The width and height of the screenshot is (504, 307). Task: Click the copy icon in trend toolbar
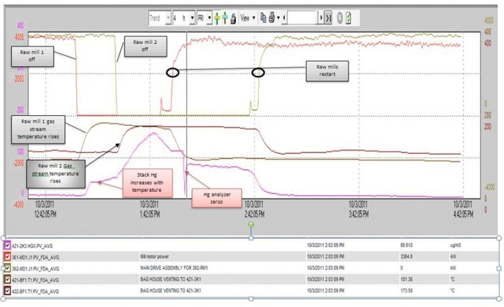click(264, 18)
